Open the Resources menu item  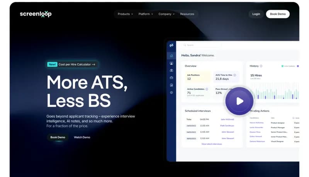pyautogui.click(x=187, y=14)
